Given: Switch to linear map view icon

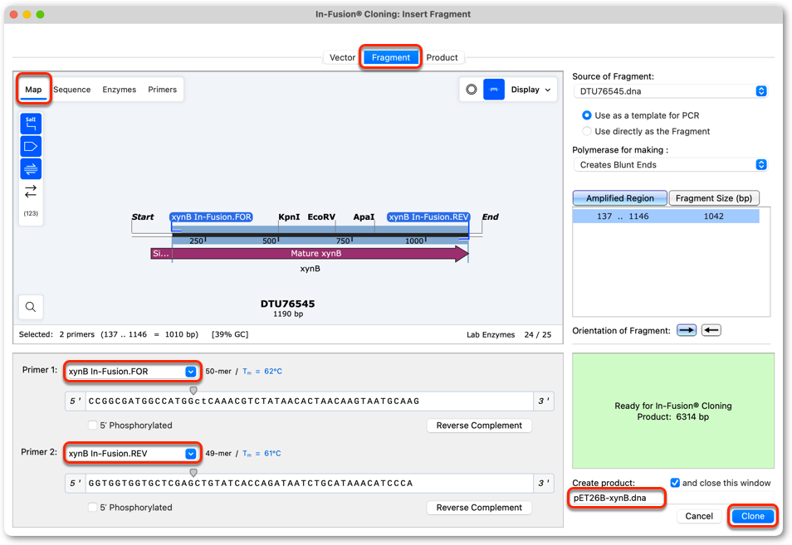Looking at the screenshot, I should (494, 90).
